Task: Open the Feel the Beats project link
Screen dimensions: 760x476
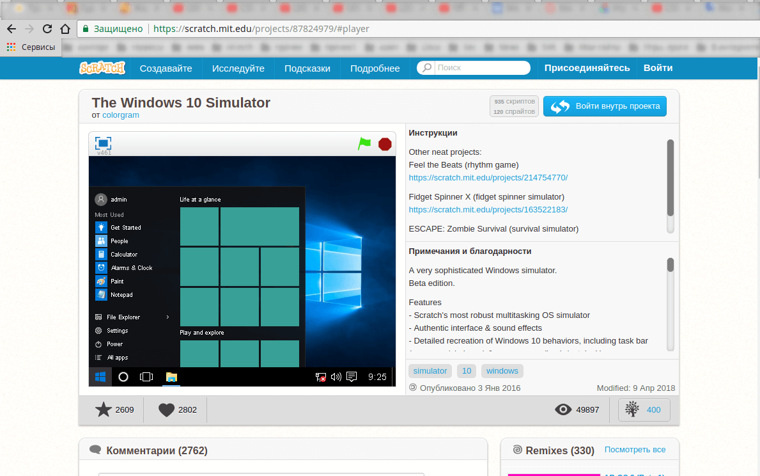Action: click(488, 178)
